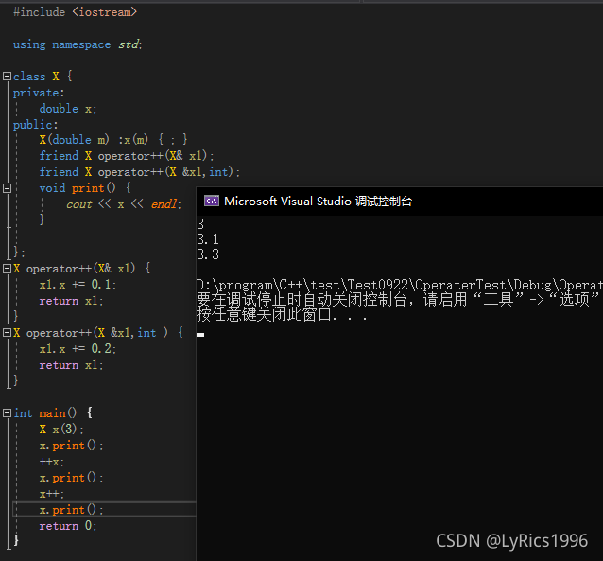Click the 'x++;' statement in main
The width and height of the screenshot is (603, 561).
tap(52, 494)
